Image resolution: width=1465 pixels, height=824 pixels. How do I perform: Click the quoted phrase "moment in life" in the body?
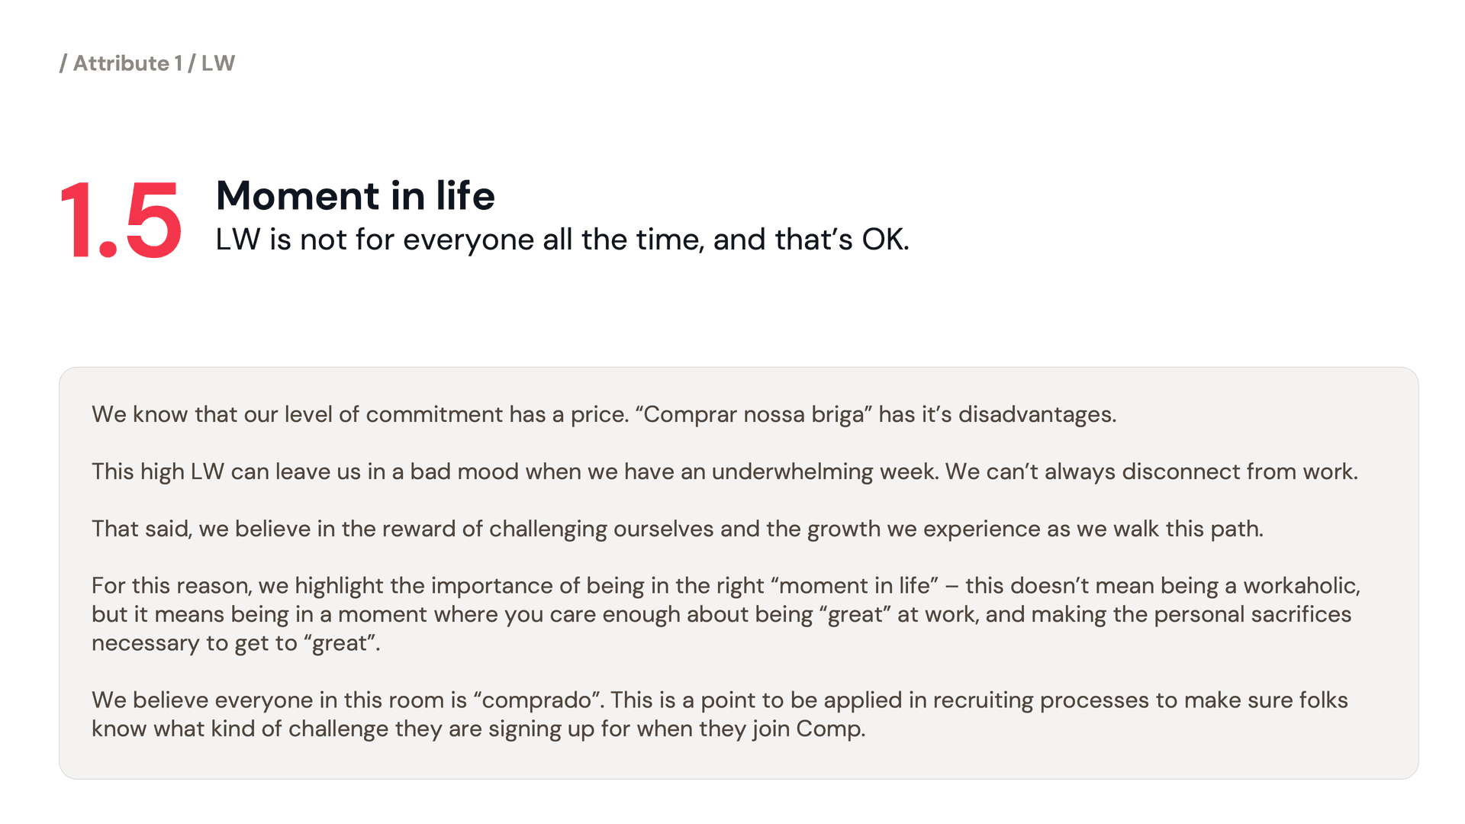(854, 585)
